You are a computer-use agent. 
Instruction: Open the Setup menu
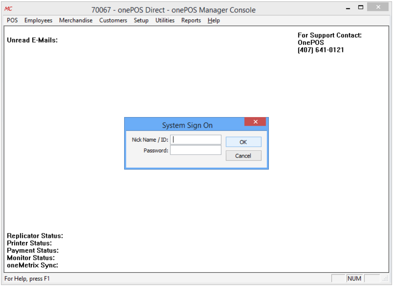(x=141, y=20)
